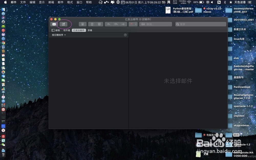This screenshot has width=256, height=160.
Task: Open the Trash in the Dock
Action: [x=3, y=155]
